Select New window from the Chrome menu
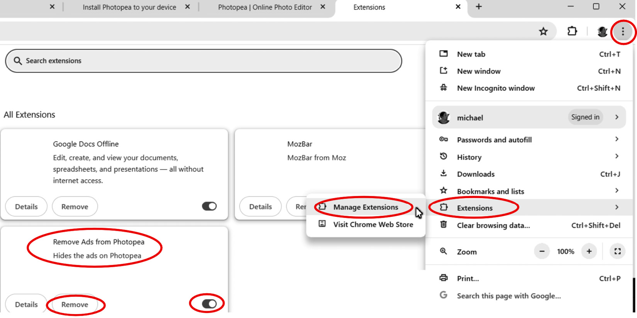 pos(529,71)
